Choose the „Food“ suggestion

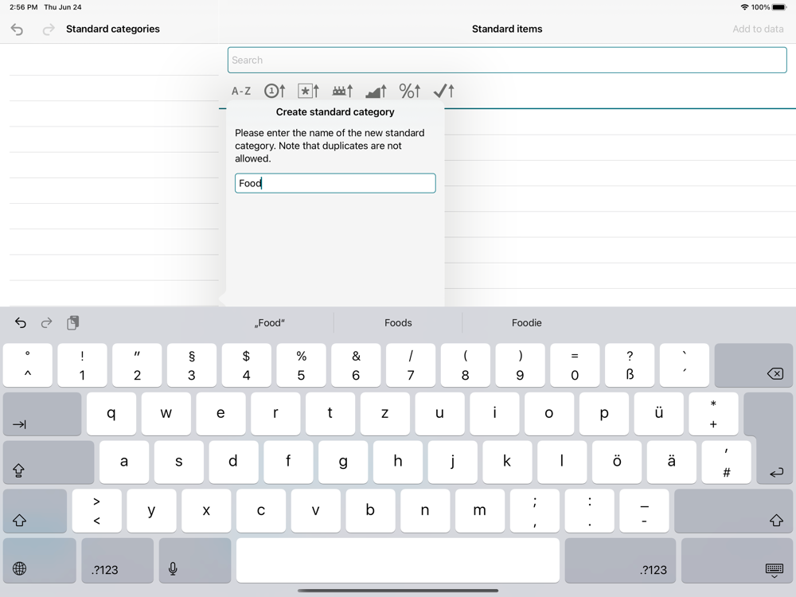(270, 323)
